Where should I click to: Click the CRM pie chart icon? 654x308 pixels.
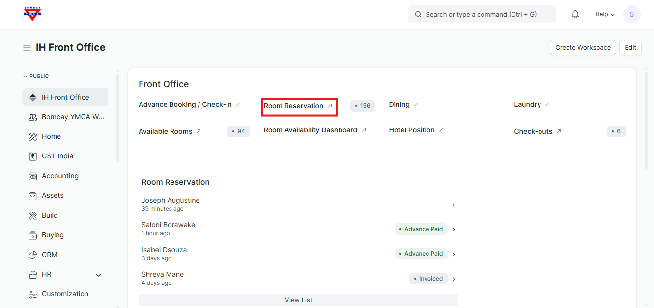pyautogui.click(x=33, y=255)
